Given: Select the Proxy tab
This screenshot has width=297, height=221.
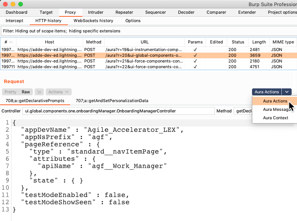Looking at the screenshot, I should point(70,12).
